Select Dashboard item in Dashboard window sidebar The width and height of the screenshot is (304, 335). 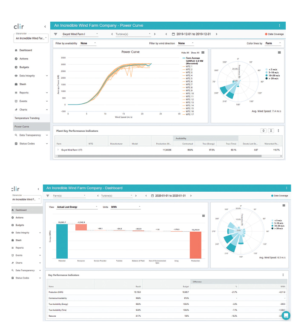click(x=27, y=210)
